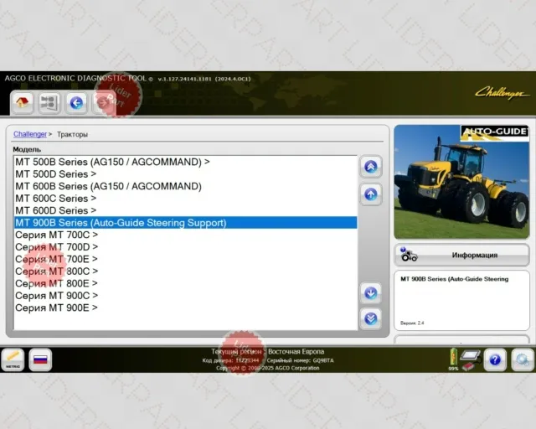Jump to top of model list

point(370,167)
